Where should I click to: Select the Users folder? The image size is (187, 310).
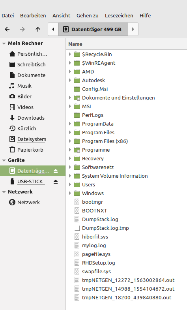(88, 184)
